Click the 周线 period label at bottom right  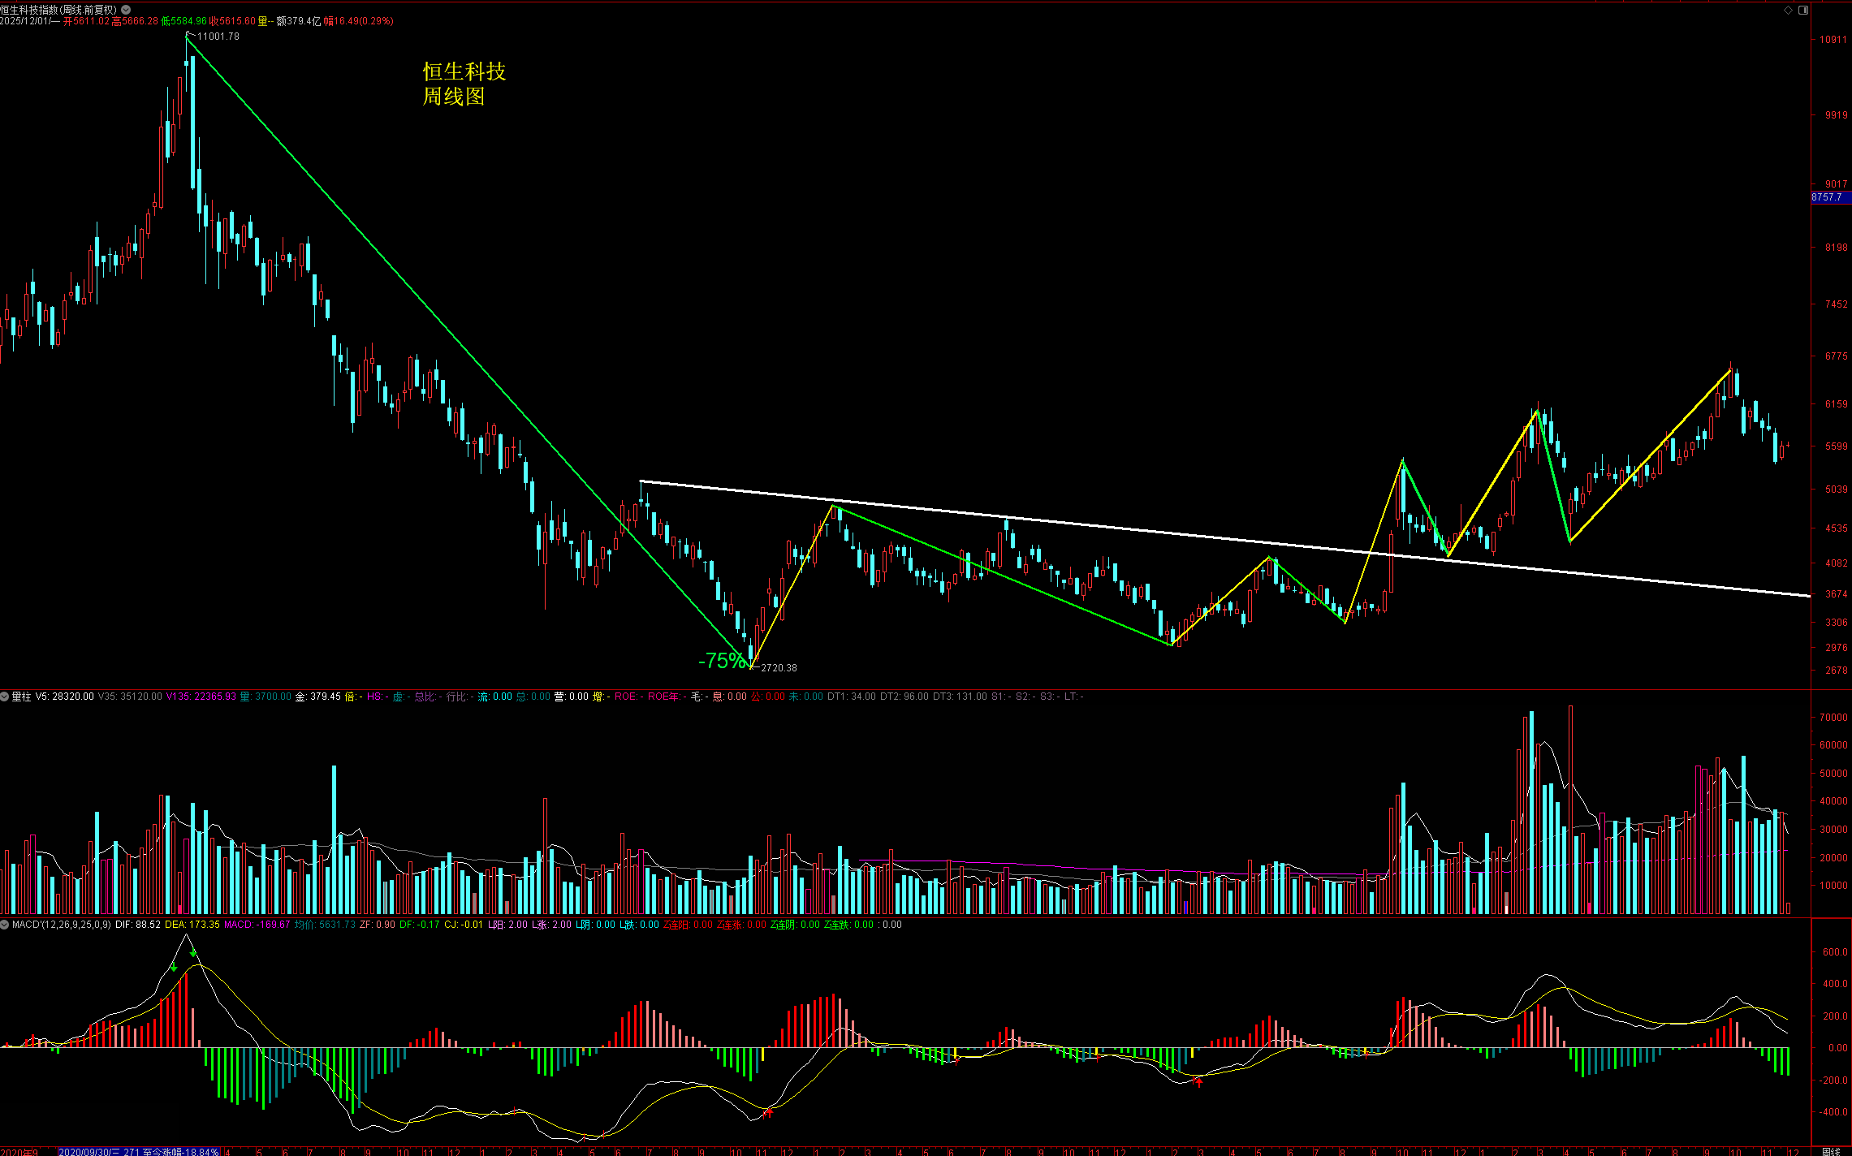(x=1831, y=1151)
